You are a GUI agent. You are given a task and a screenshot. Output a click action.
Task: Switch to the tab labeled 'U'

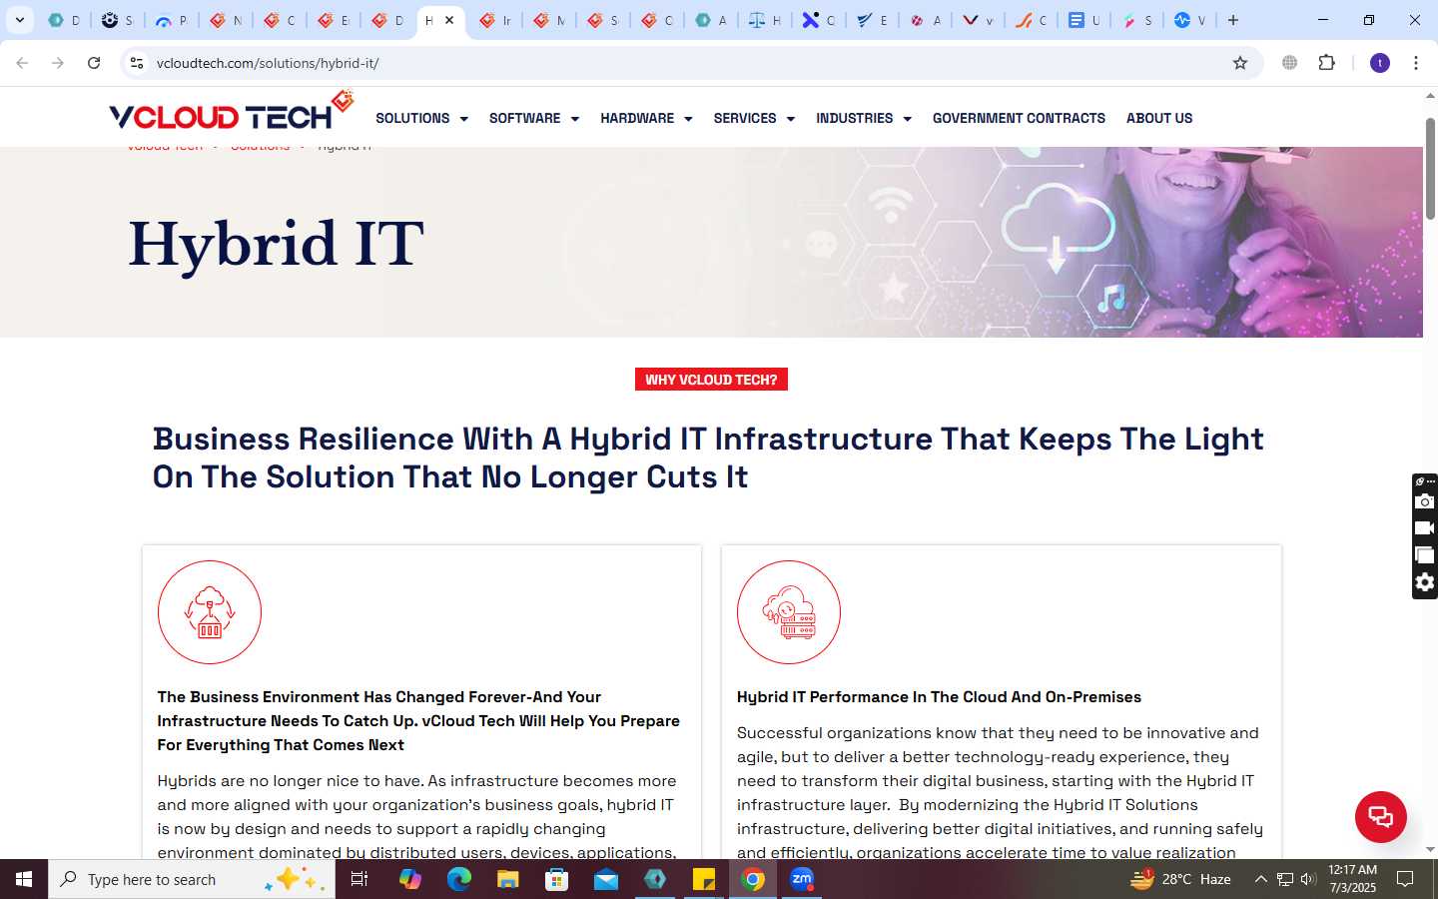[x=1083, y=20]
